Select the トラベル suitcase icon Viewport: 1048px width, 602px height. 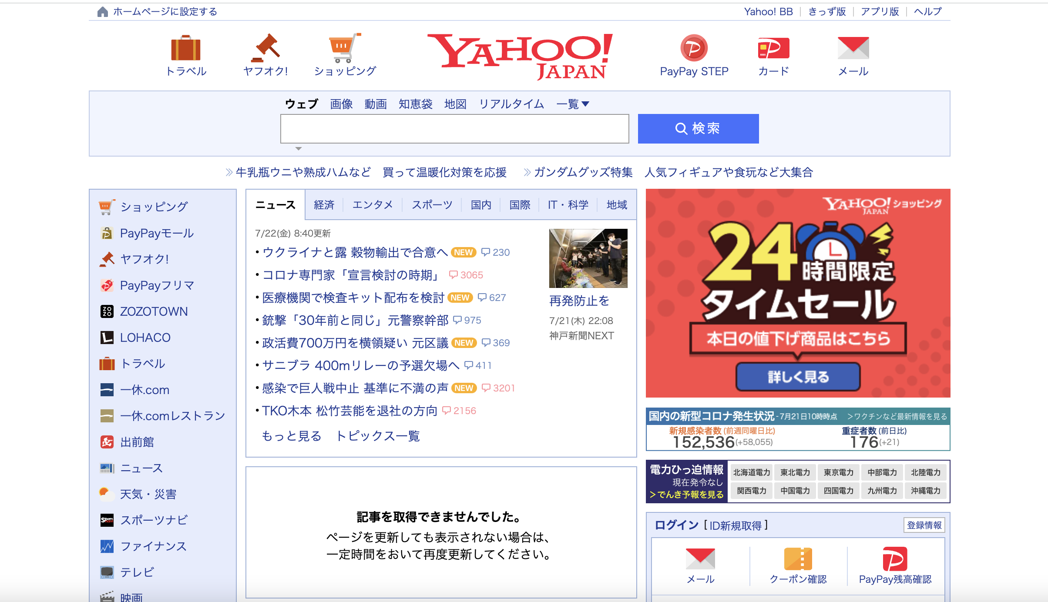coord(187,49)
